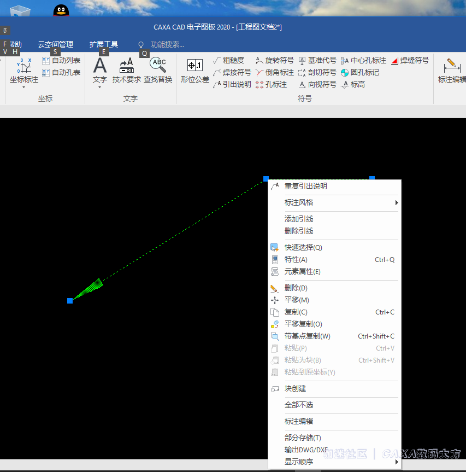This screenshot has height=472, width=466.
Task: Click the 粗糙度 roughness symbol tool
Action: tap(228, 61)
